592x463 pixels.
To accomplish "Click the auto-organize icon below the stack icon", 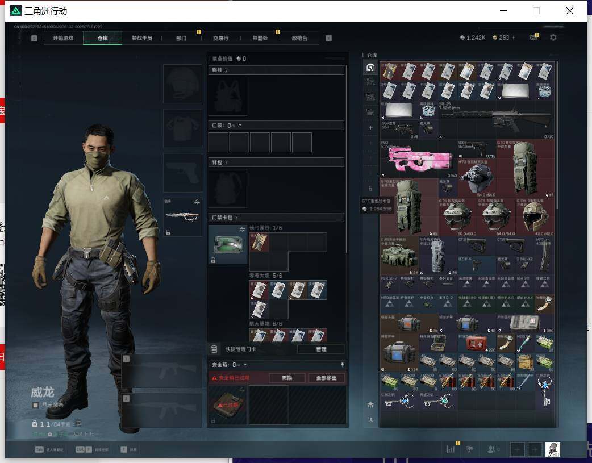I will coord(370,420).
